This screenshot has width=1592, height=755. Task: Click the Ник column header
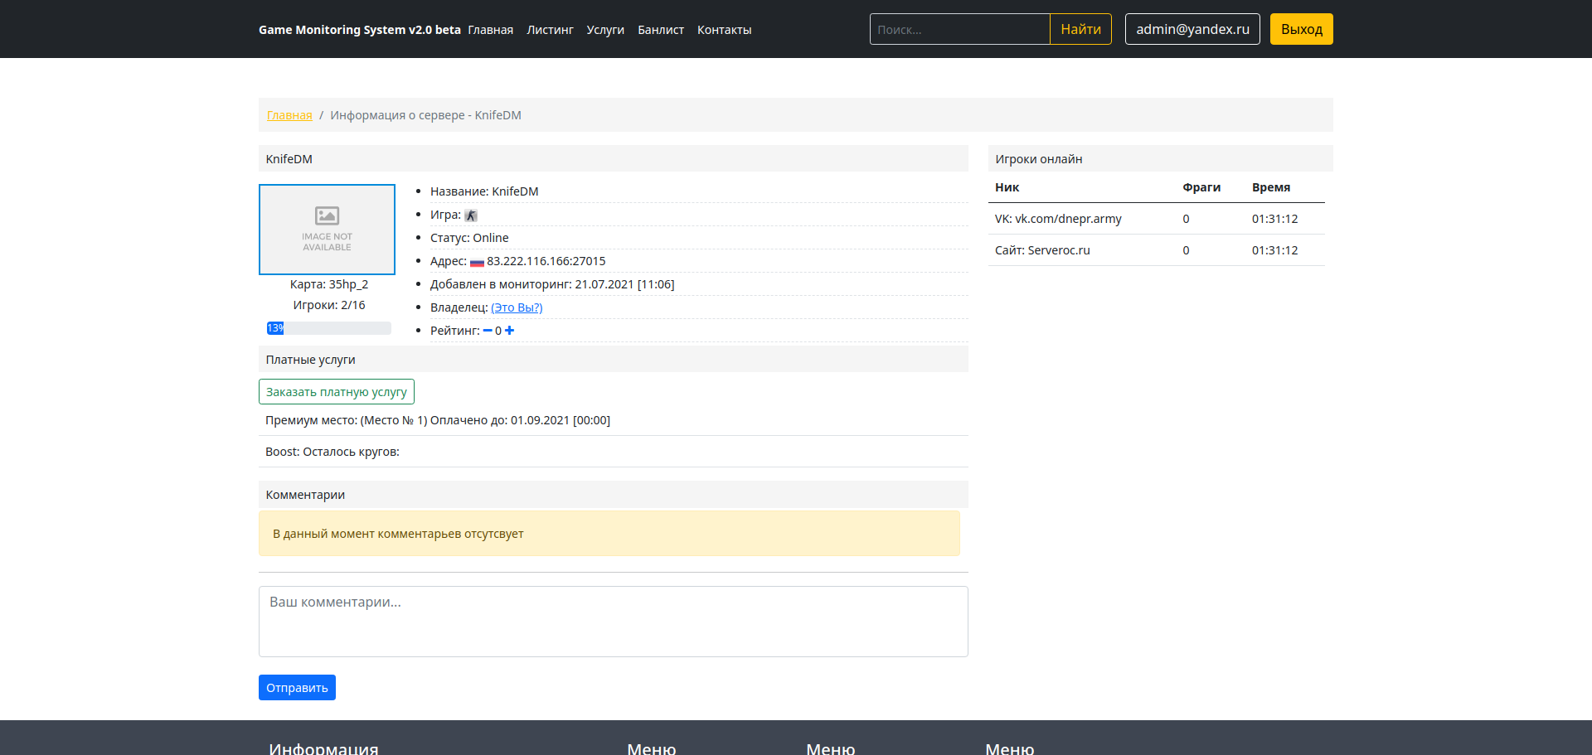(x=1007, y=187)
